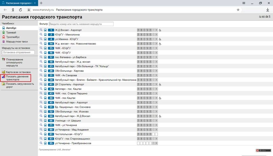Click wheelchair icon on route 64 row
Screen dimensions: 273x156
coord(160,116)
